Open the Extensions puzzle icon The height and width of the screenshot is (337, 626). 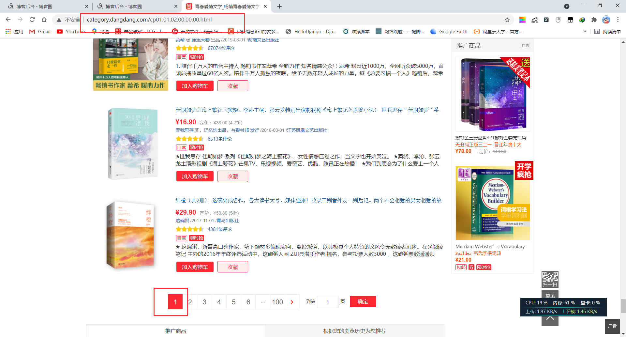point(594,20)
